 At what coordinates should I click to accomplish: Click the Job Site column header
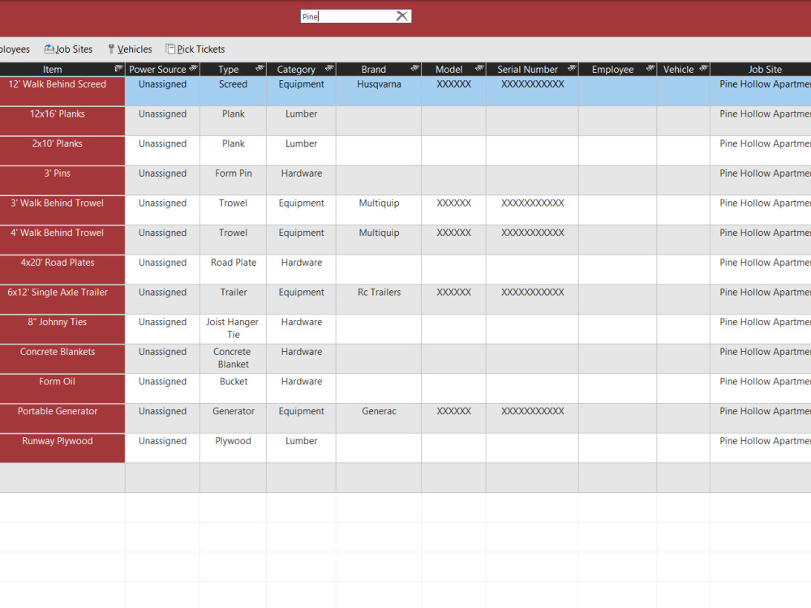tap(761, 69)
